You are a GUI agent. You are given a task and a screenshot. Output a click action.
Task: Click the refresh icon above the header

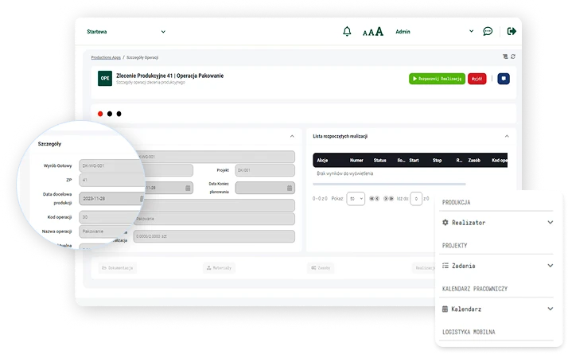tap(513, 56)
